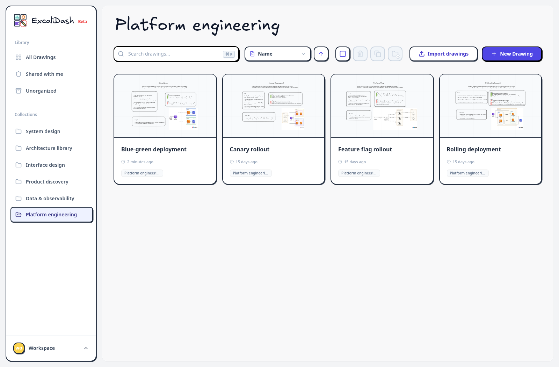Open All Drawings in sidebar

coord(51,57)
